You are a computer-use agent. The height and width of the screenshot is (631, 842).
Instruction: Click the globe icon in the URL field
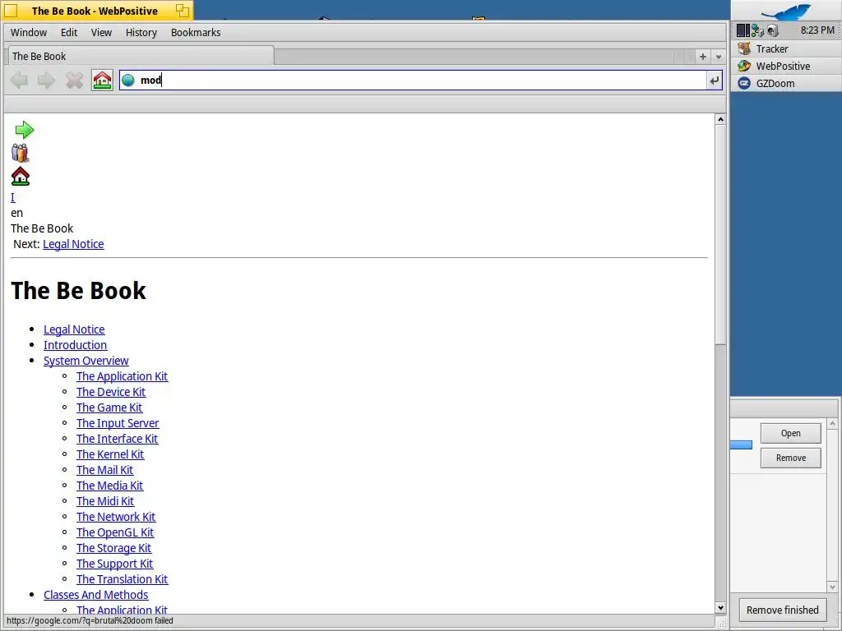[x=127, y=81]
